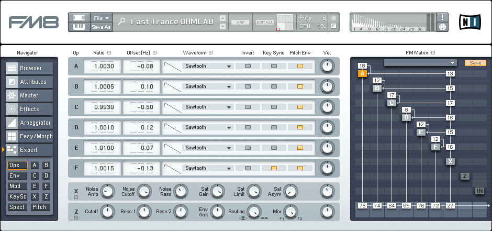This screenshot has width=492, height=231.
Task: Click the plus icon under X operator label
Action: coord(76,197)
